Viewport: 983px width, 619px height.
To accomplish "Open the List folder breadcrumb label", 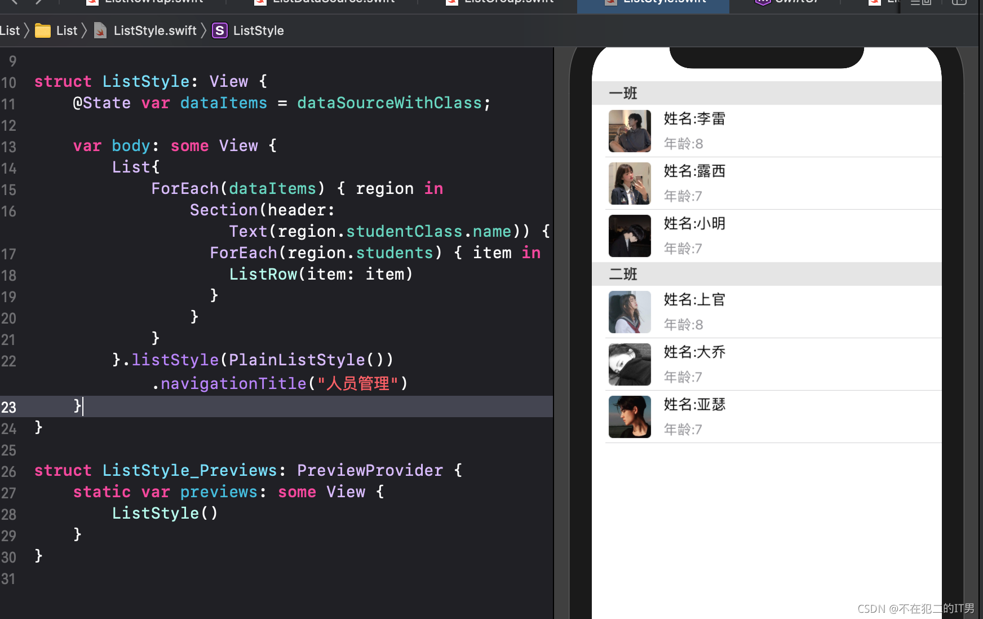I will click(x=67, y=30).
